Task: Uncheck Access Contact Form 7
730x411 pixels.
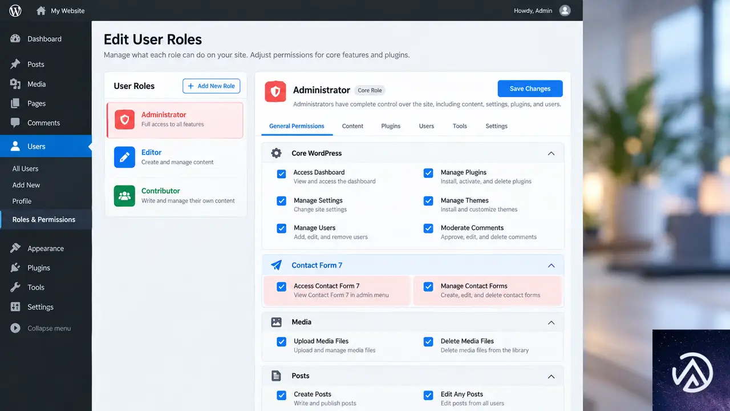Action: (281, 287)
